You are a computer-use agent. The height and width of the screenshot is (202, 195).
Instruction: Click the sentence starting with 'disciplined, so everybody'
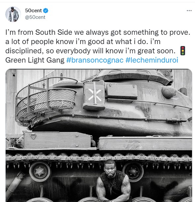(x=90, y=51)
